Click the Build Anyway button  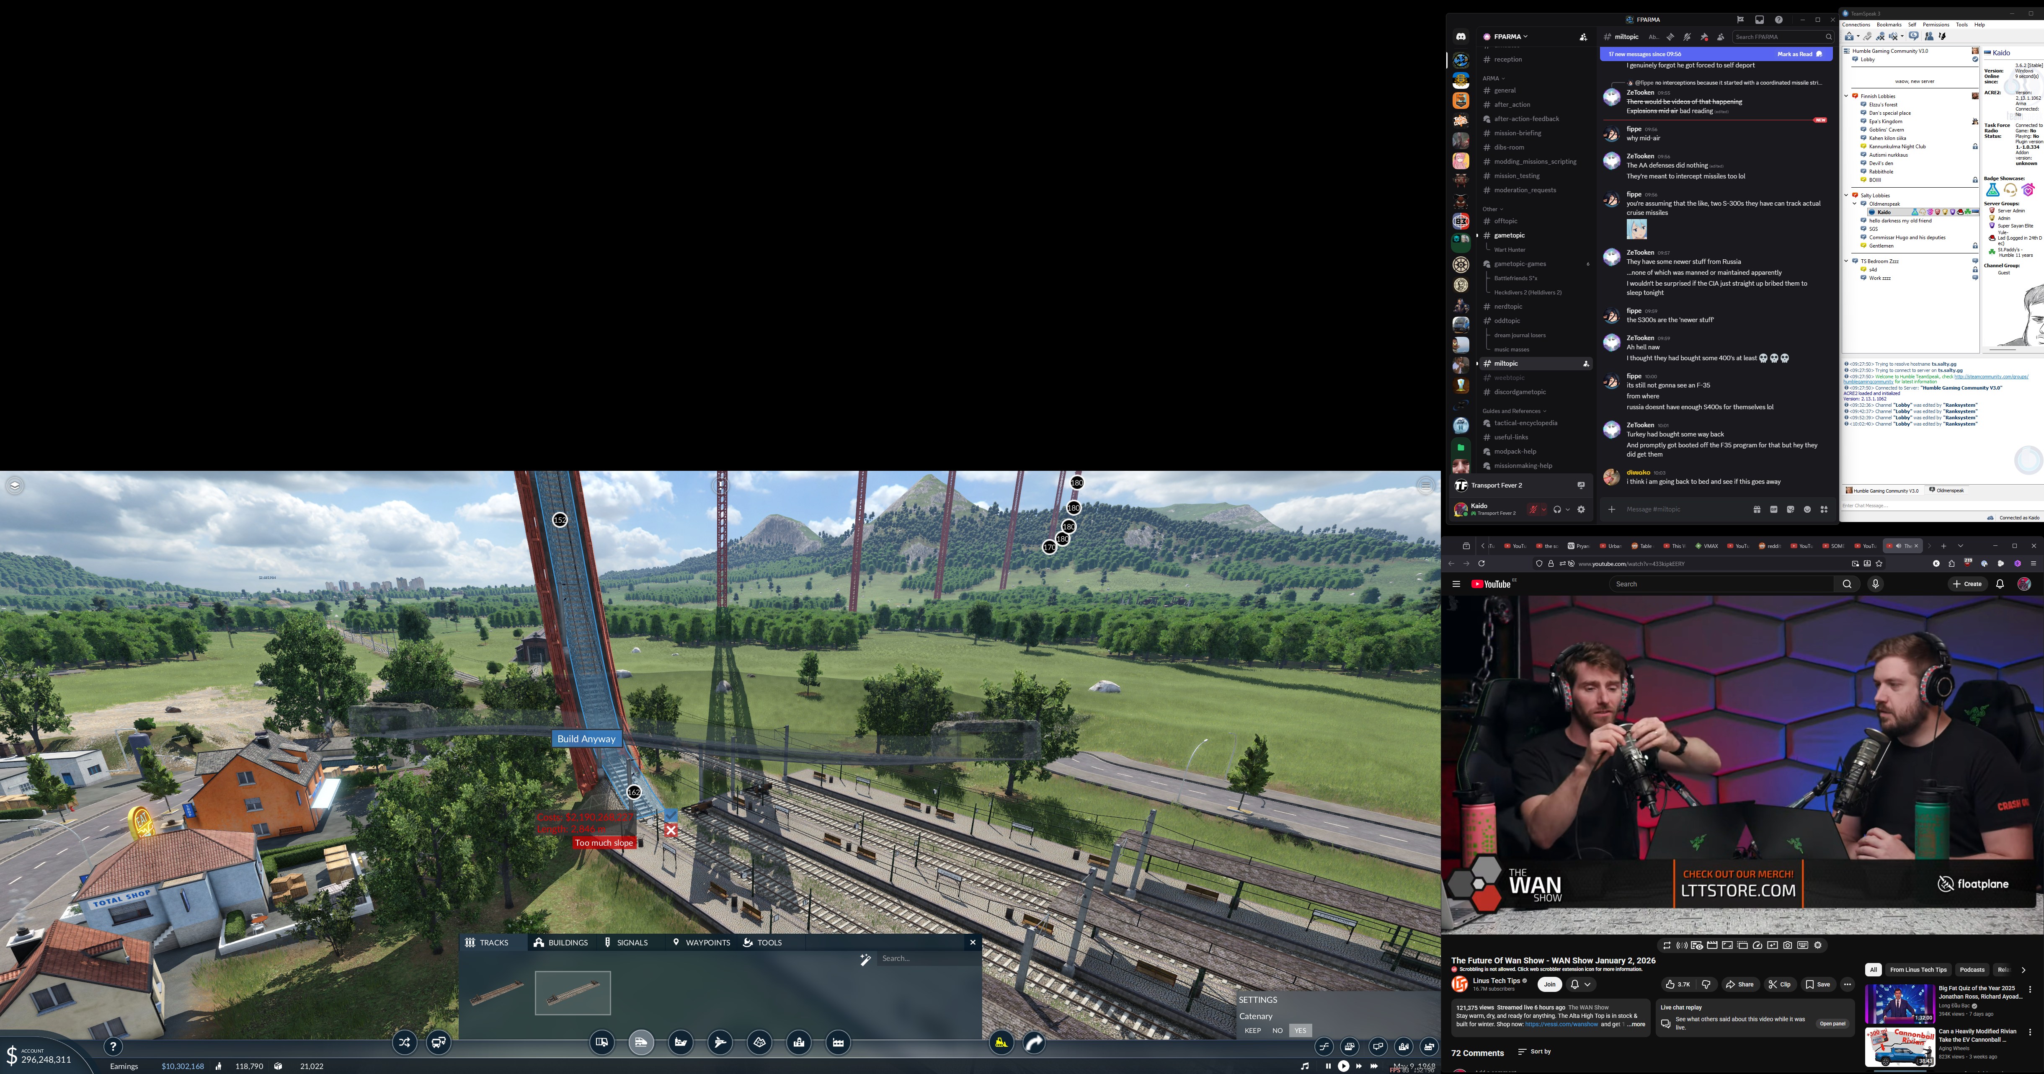tap(586, 739)
